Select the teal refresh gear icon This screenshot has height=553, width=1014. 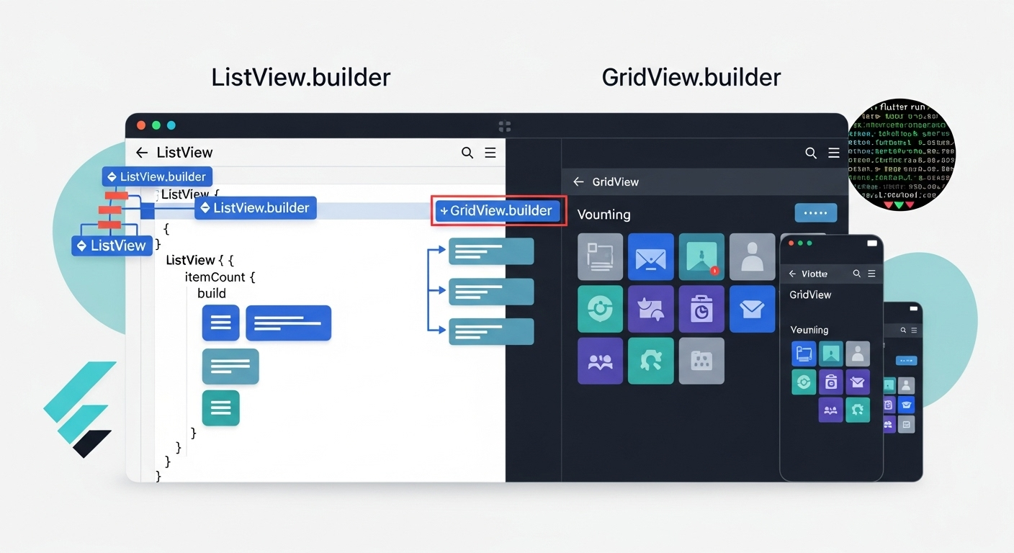tap(651, 361)
